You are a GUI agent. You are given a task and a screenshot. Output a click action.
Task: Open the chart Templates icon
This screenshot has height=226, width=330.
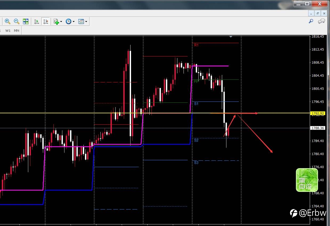pyautogui.click(x=81, y=21)
